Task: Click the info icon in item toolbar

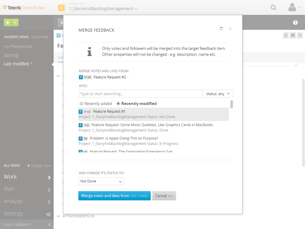Action: (x=293, y=35)
